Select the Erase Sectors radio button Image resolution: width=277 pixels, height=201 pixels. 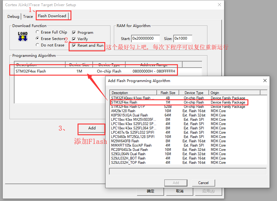[50, 38]
